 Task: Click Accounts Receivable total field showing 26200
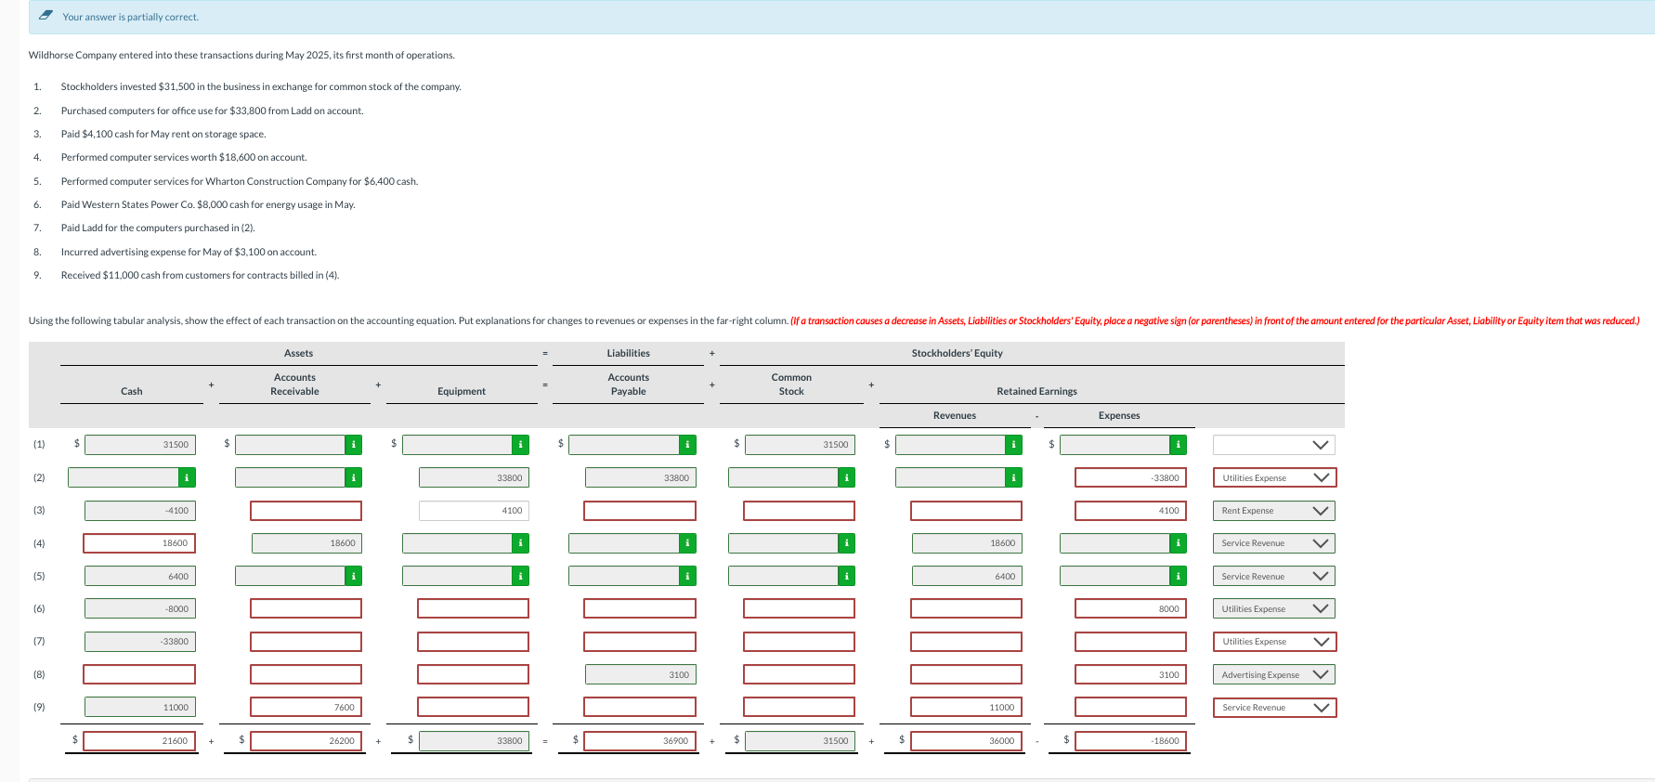point(306,741)
